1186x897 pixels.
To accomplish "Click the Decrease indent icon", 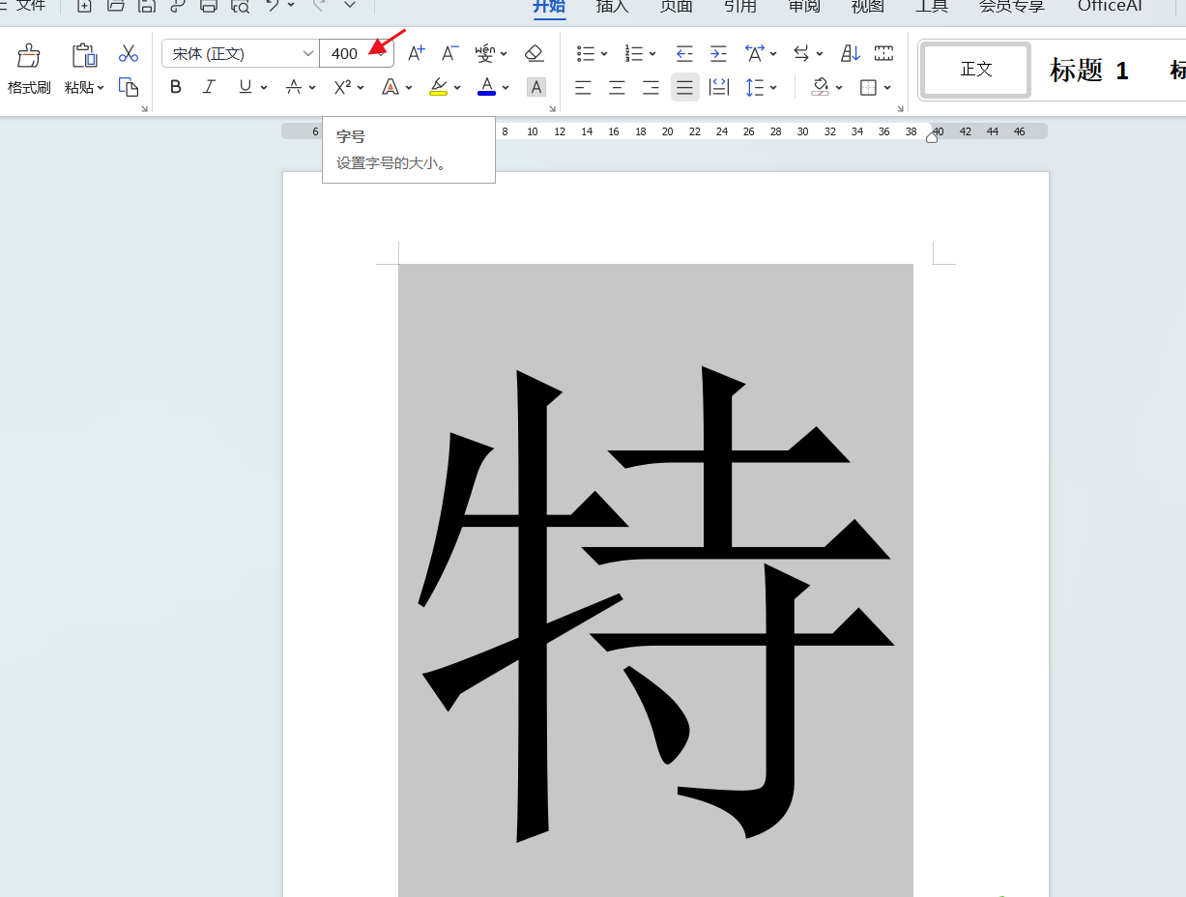I will point(684,53).
